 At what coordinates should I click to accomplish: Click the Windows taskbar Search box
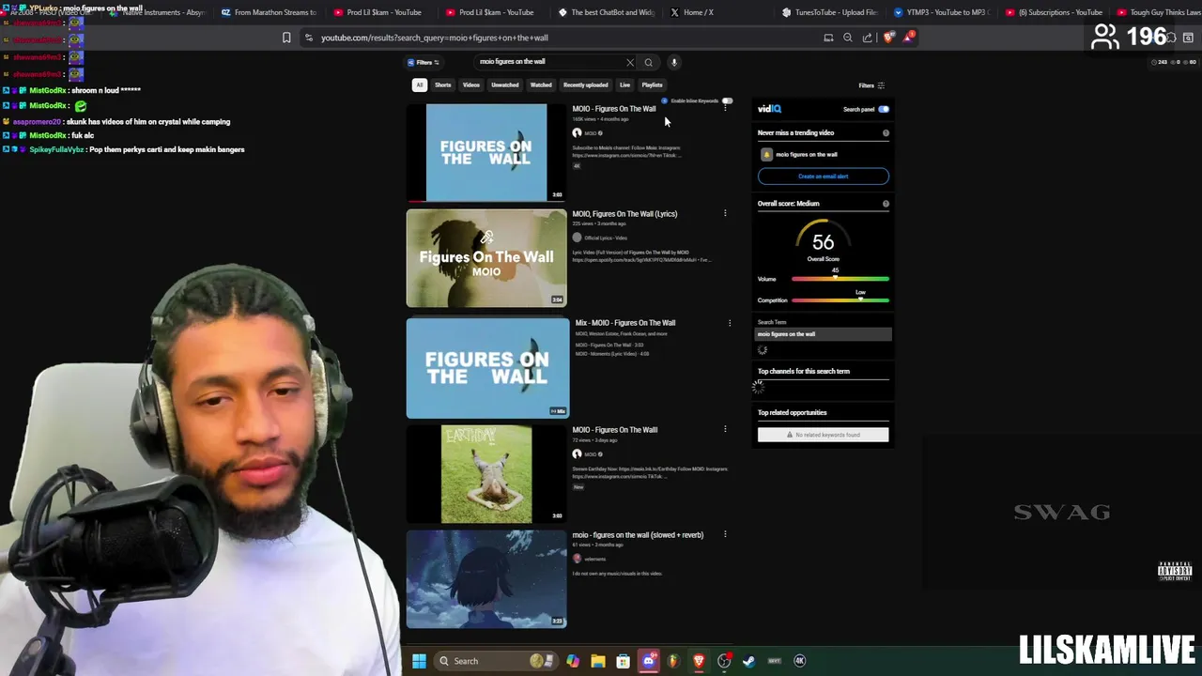495,661
